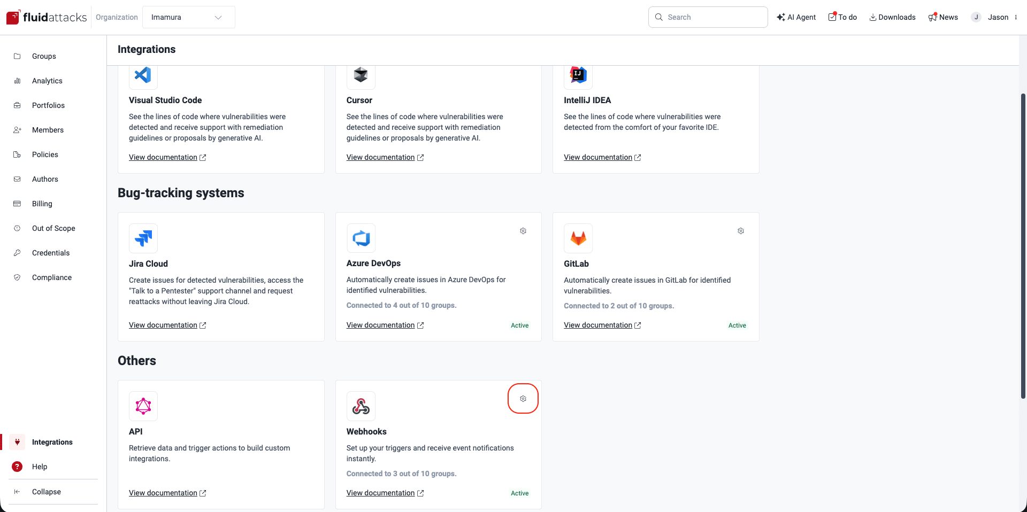
Task: View documentation for Jira Cloud
Action: click(164, 325)
